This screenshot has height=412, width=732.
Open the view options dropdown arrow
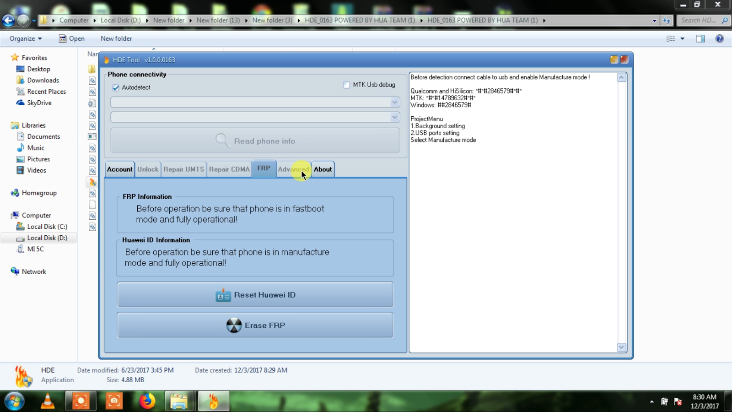click(x=682, y=38)
